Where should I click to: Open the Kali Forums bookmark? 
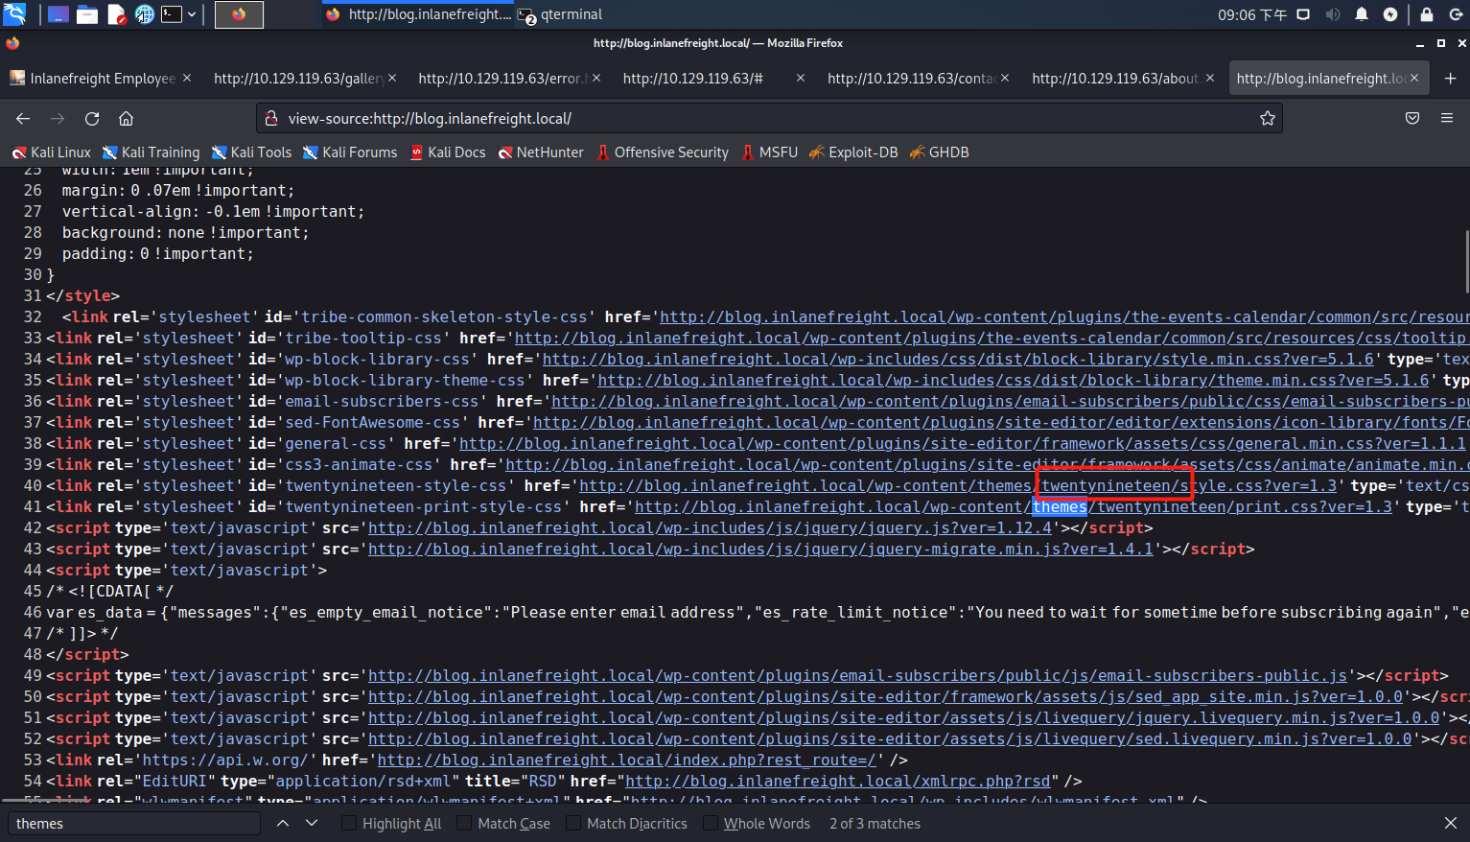coord(350,152)
